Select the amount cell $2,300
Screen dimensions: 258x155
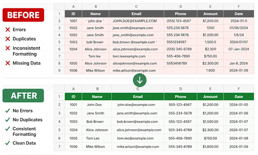point(211,49)
